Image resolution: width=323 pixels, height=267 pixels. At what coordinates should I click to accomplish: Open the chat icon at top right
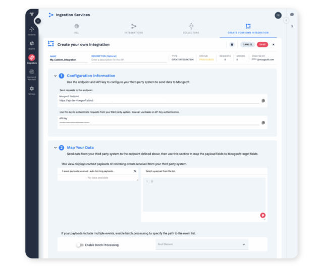292,15
